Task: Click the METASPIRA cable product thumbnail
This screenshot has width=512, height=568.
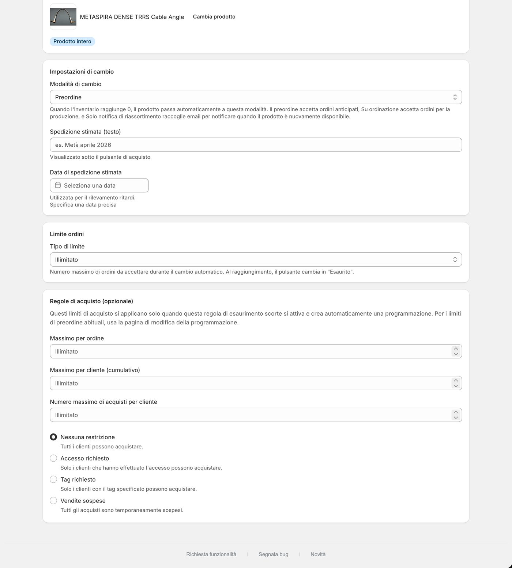Action: (x=63, y=17)
